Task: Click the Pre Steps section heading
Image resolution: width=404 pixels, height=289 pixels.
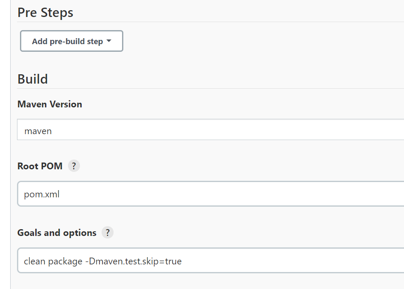Action: pos(46,13)
